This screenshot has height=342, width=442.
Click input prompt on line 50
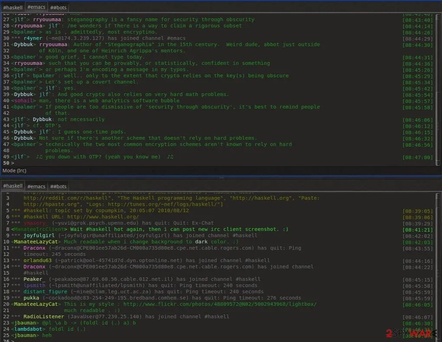tap(13, 163)
